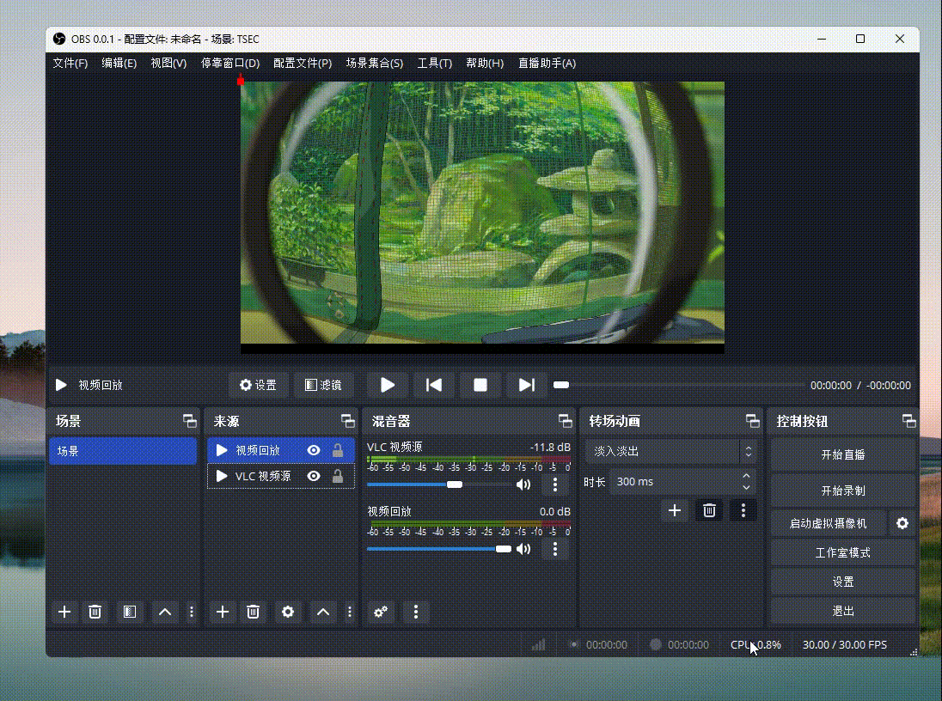Screen dimensions: 942x701
Task: Open the 视图(V) menu
Action: click(x=168, y=63)
